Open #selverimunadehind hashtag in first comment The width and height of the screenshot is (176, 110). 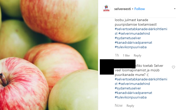134,33
